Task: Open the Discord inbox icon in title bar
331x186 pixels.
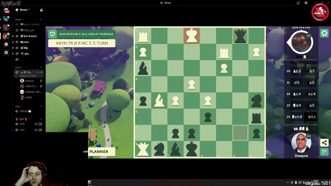Action: point(298,3)
